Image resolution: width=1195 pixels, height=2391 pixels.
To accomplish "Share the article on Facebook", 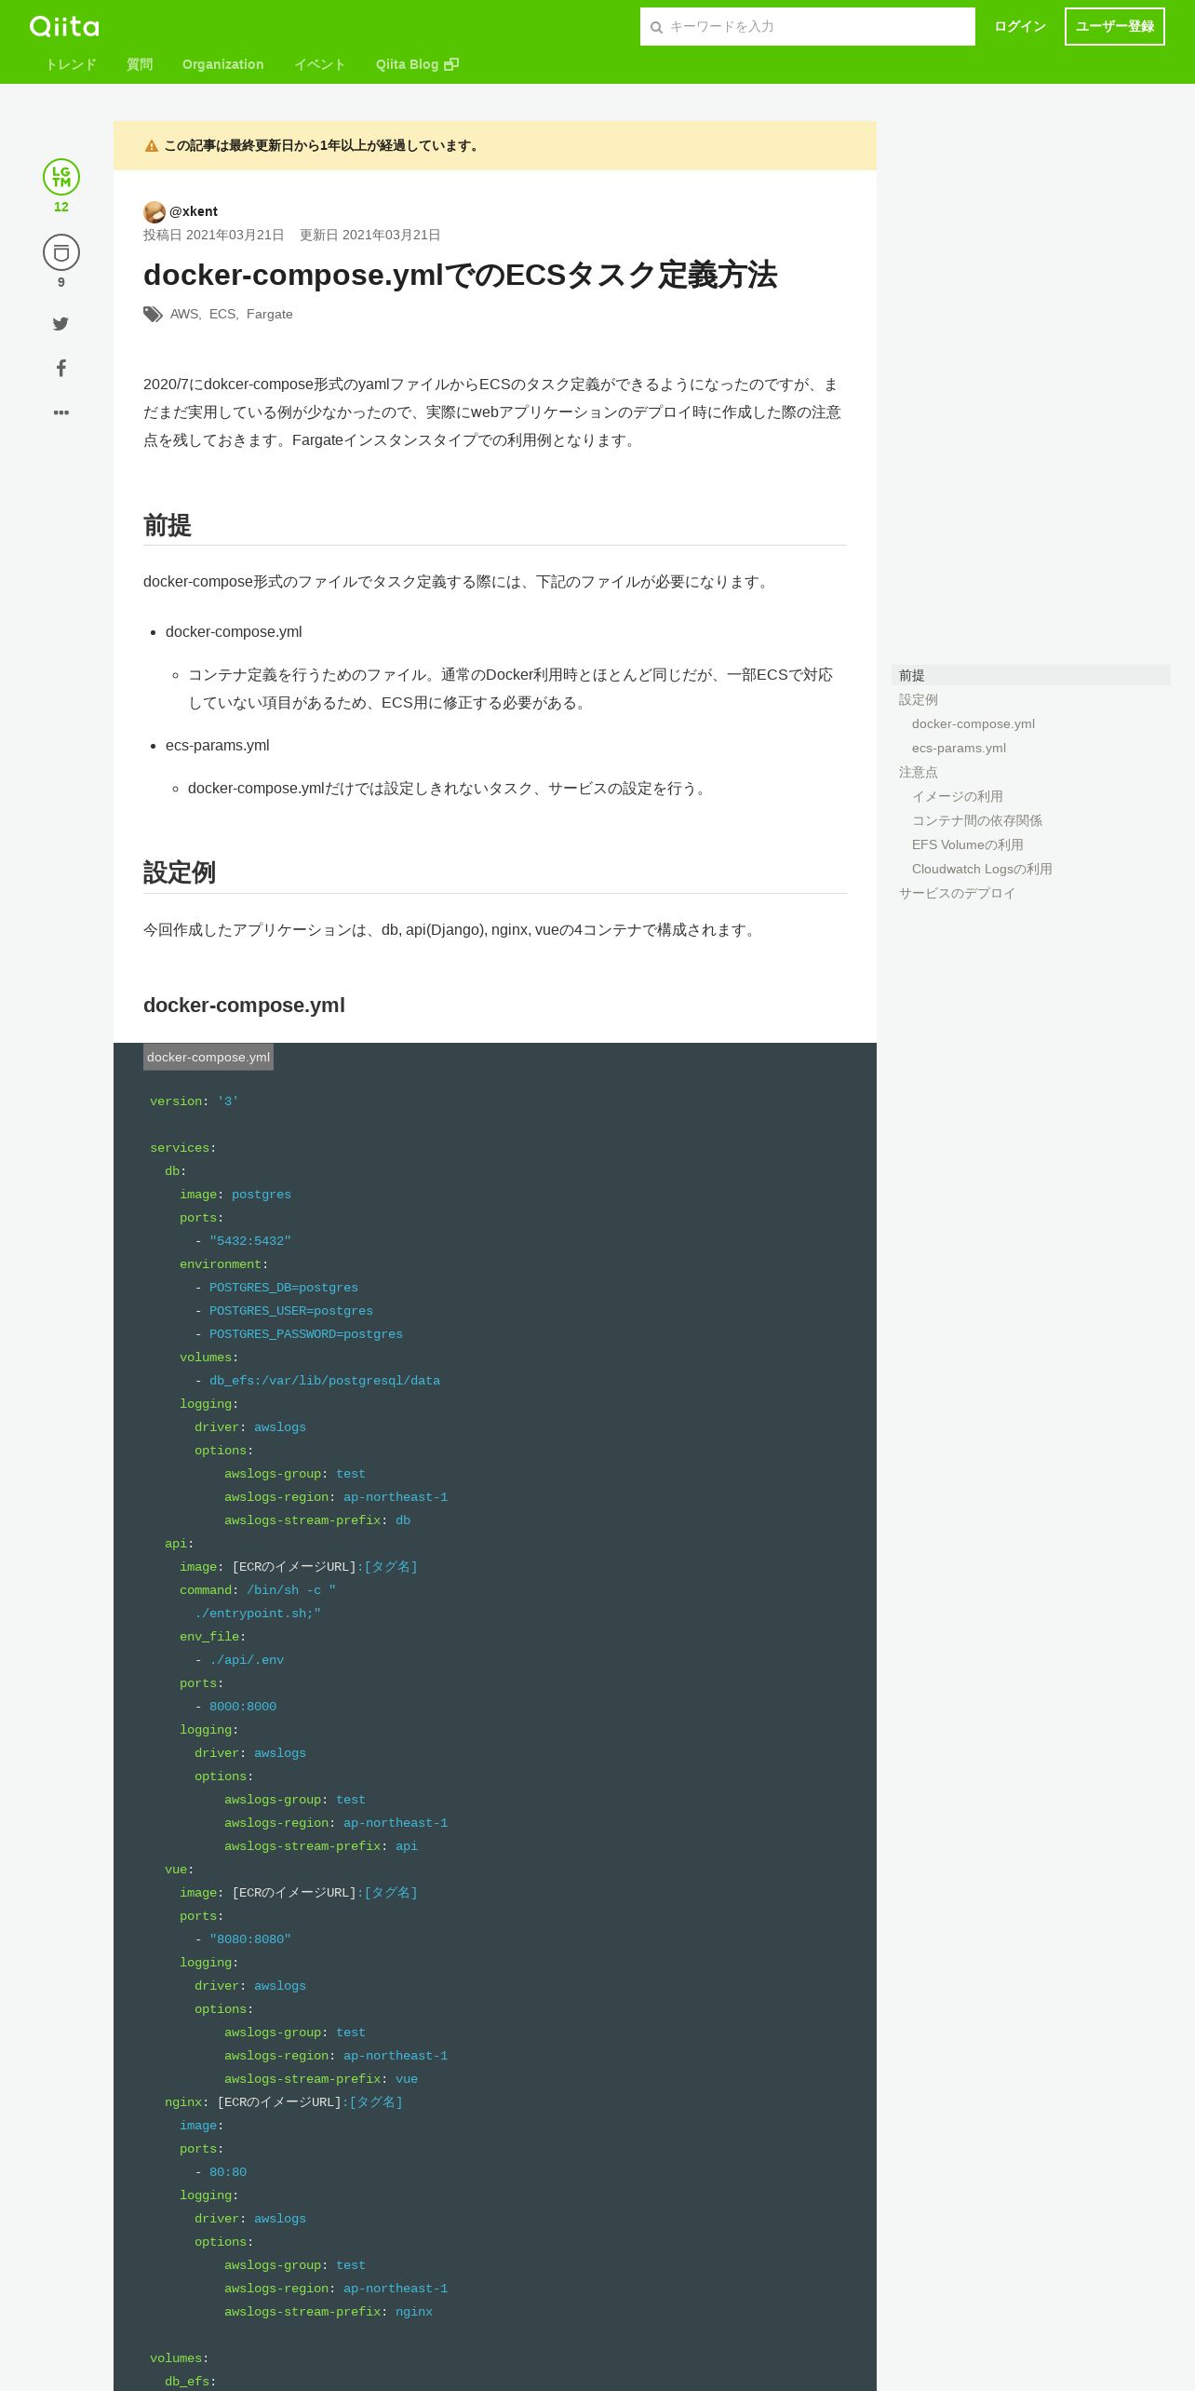I will click(x=61, y=368).
